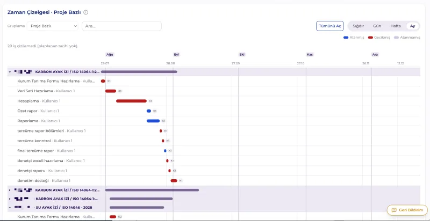Click the 27.09 date label
The height and width of the screenshot is (221, 430).
pos(235,63)
